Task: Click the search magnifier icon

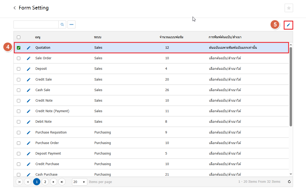Action: pyautogui.click(x=62, y=24)
